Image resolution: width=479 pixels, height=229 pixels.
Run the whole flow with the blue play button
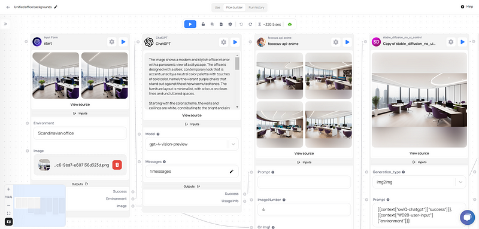[190, 24]
